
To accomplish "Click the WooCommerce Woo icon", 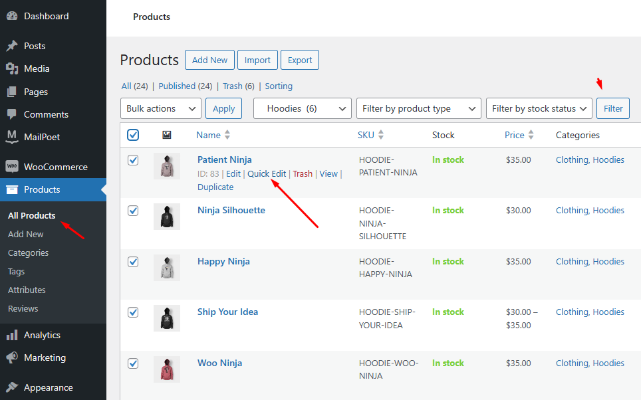I will [12, 166].
